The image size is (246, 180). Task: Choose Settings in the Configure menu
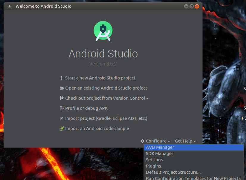pos(154,159)
